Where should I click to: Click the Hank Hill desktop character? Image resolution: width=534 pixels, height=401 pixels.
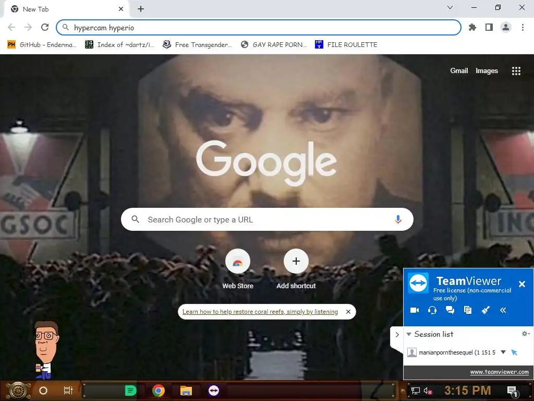click(x=46, y=350)
